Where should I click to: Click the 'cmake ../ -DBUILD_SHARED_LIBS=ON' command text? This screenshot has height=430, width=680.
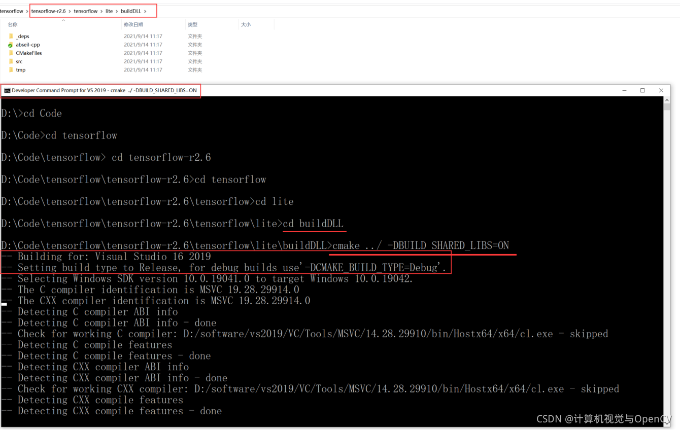click(x=421, y=245)
